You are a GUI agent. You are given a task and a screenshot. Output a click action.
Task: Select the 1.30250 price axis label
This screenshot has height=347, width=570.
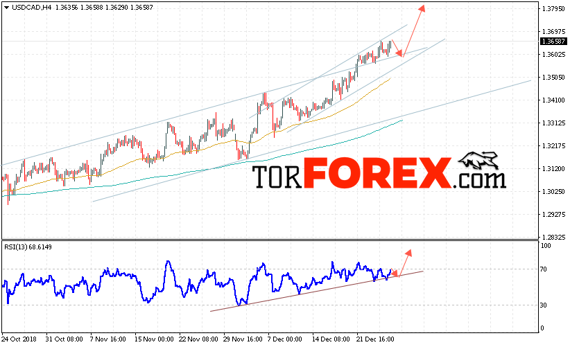pos(553,192)
